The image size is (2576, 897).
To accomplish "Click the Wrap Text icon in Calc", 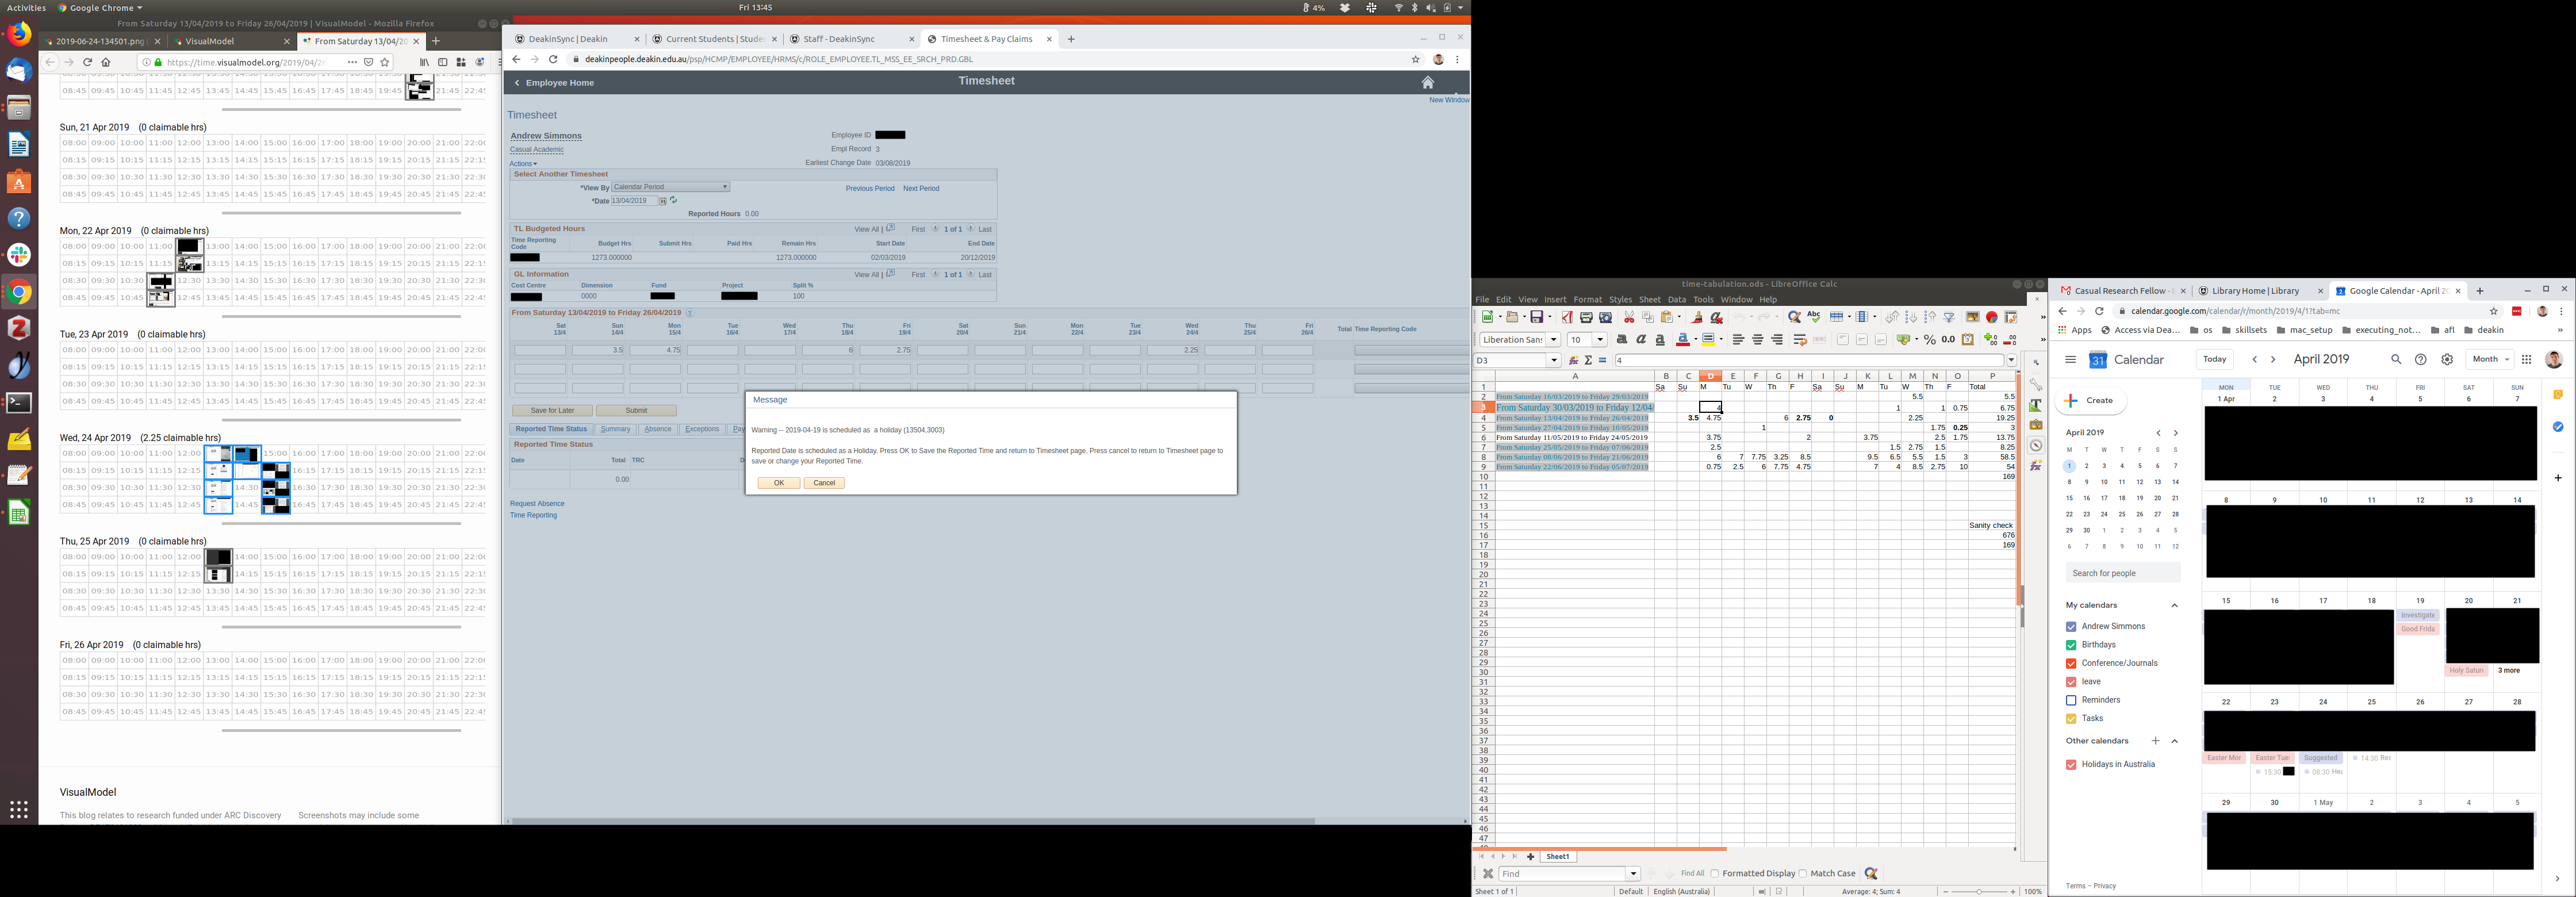I will click(1800, 340).
